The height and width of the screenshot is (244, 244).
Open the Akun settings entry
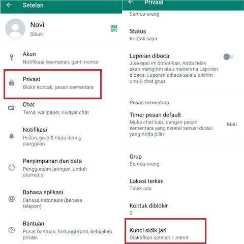61,57
